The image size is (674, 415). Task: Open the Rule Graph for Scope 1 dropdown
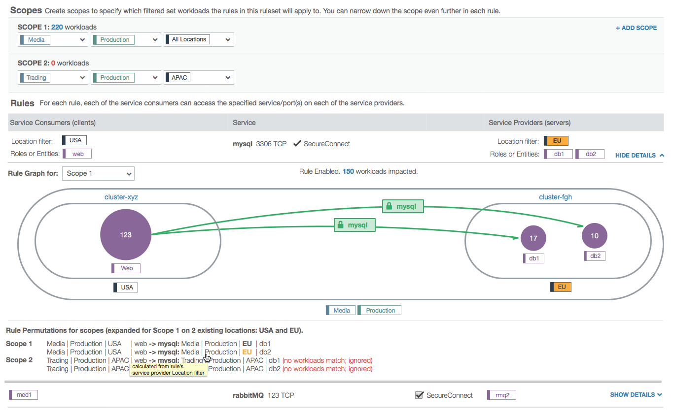pos(98,173)
